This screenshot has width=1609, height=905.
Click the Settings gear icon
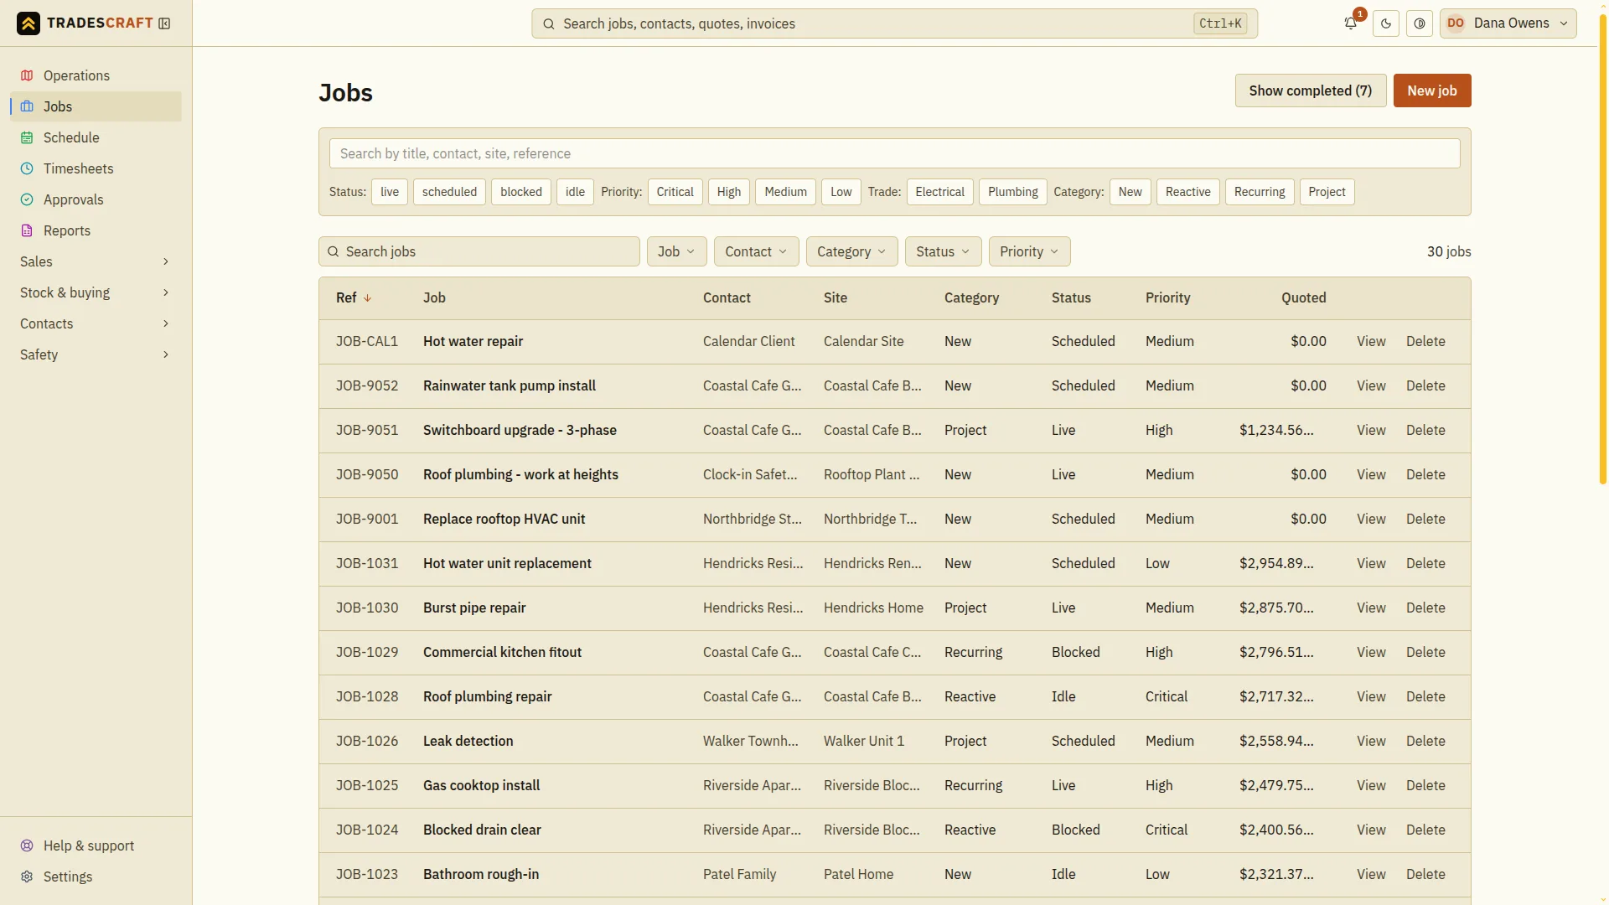27,877
